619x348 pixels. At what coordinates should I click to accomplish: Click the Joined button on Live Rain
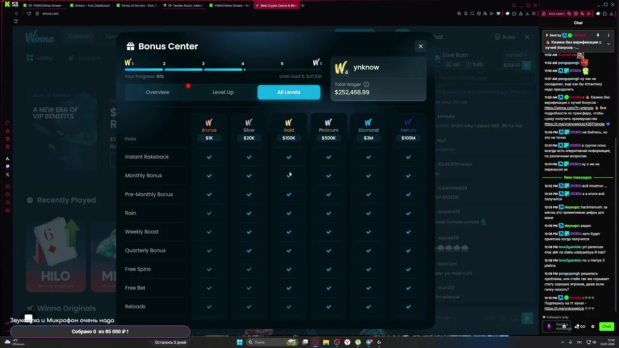(516, 55)
